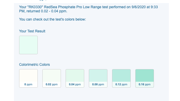The image size is (180, 101).
Task: Click the "returned 0.02 - 0.04 ppm" result text
Action: 47,11
